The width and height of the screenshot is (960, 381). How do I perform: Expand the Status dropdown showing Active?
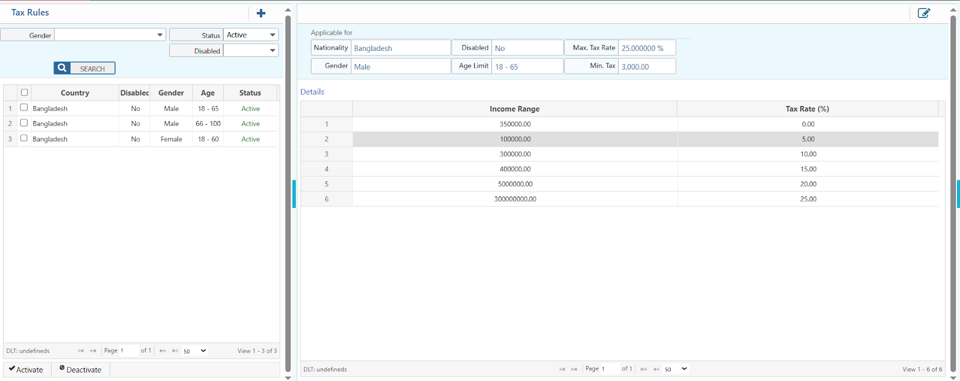(x=272, y=35)
